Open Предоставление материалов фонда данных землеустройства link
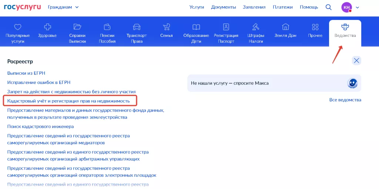This screenshot has width=379, height=189. pyautogui.click(x=85, y=114)
